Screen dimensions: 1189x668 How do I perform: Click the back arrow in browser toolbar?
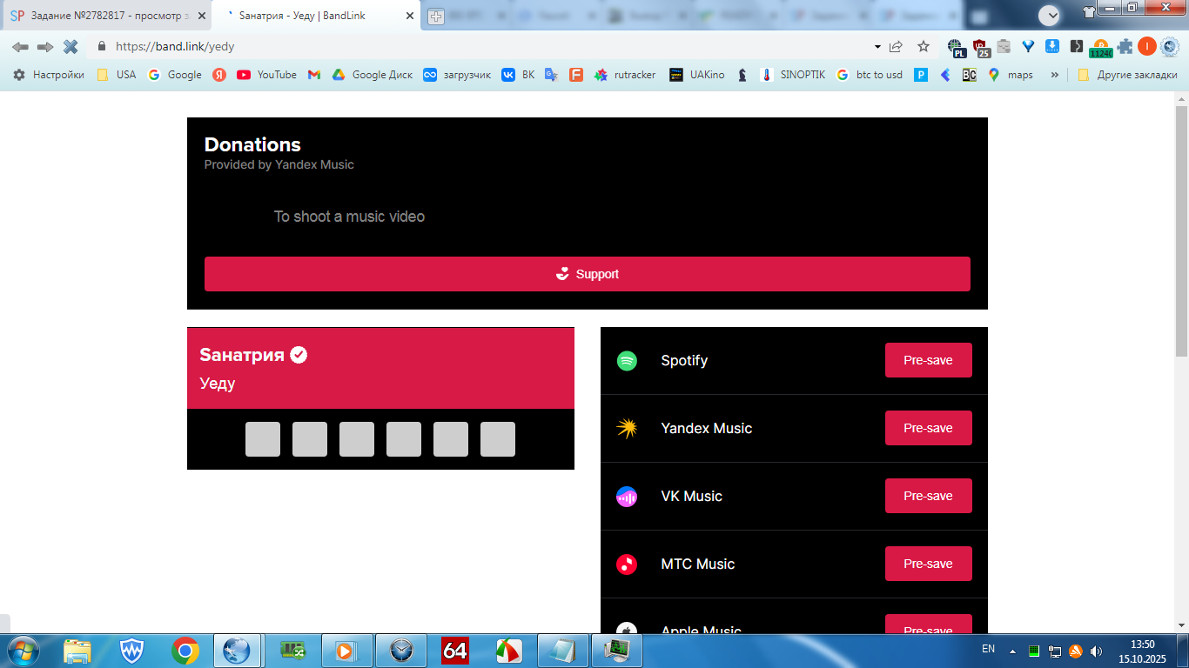(x=20, y=47)
